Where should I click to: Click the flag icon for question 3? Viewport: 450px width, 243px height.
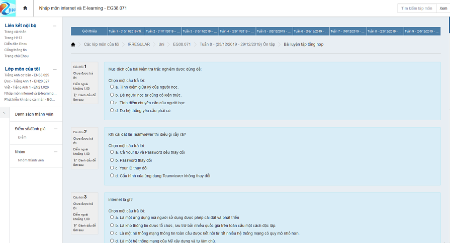coord(75,225)
